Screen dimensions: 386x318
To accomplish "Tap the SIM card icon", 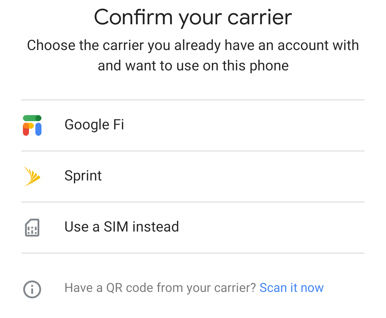I will point(32,227).
